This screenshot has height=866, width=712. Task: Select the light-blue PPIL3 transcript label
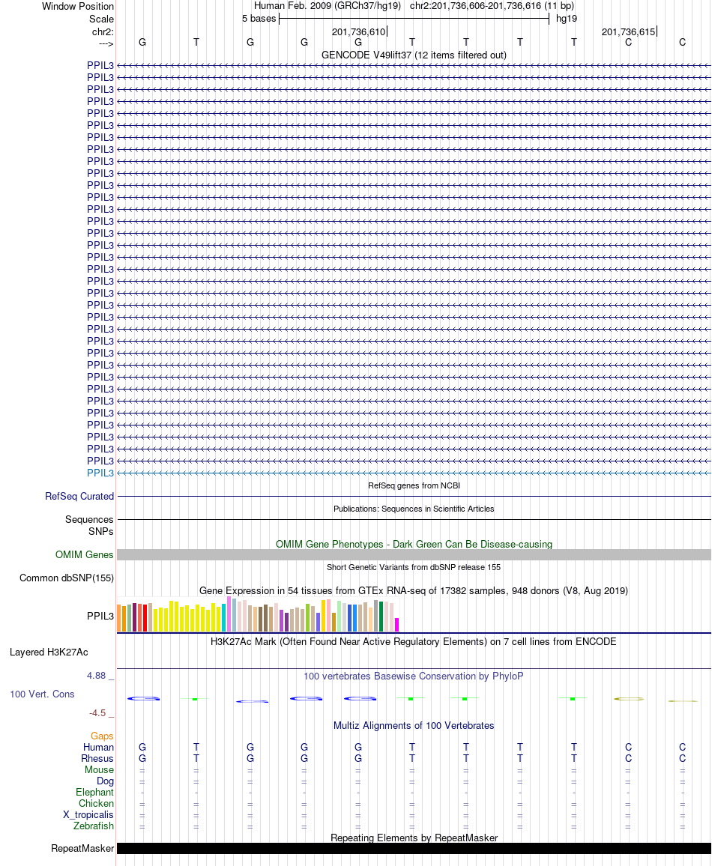(x=100, y=473)
